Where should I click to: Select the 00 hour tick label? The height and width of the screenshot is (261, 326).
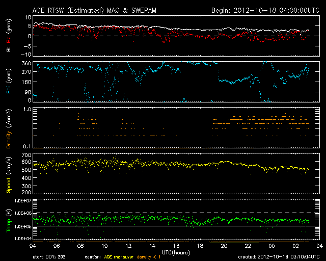271,246
